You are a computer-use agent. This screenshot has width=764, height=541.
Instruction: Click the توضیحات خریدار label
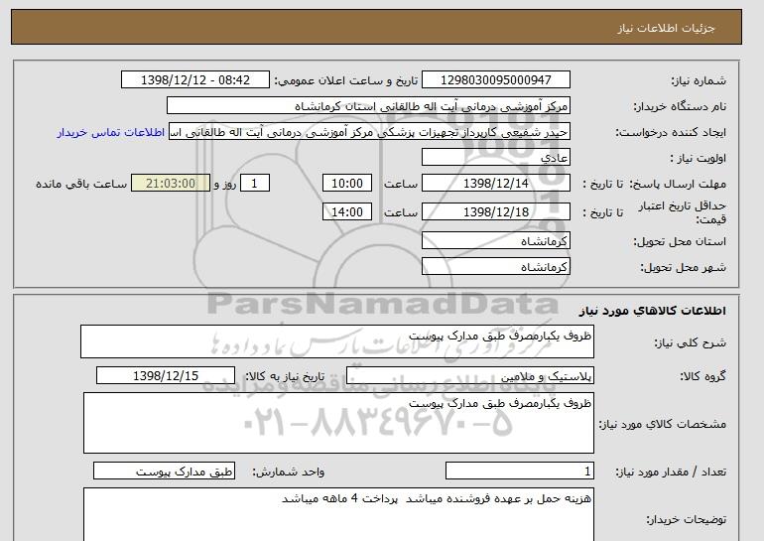[x=686, y=519]
